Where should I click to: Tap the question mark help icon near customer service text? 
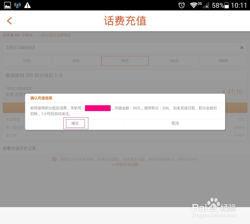coord(54,159)
